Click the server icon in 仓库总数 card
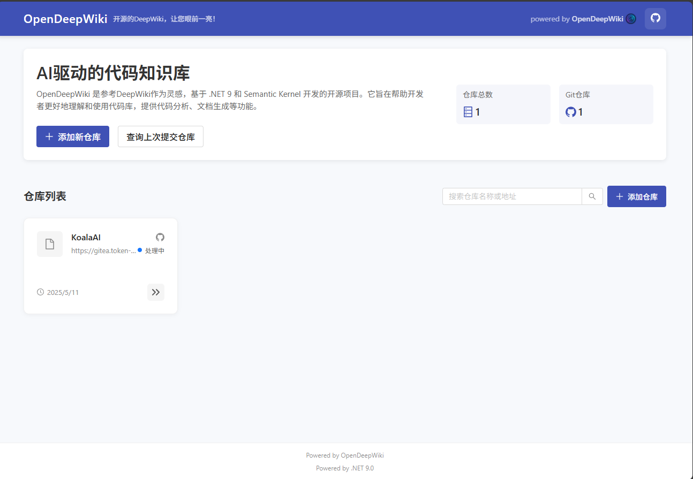This screenshot has height=479, width=693. pos(468,112)
